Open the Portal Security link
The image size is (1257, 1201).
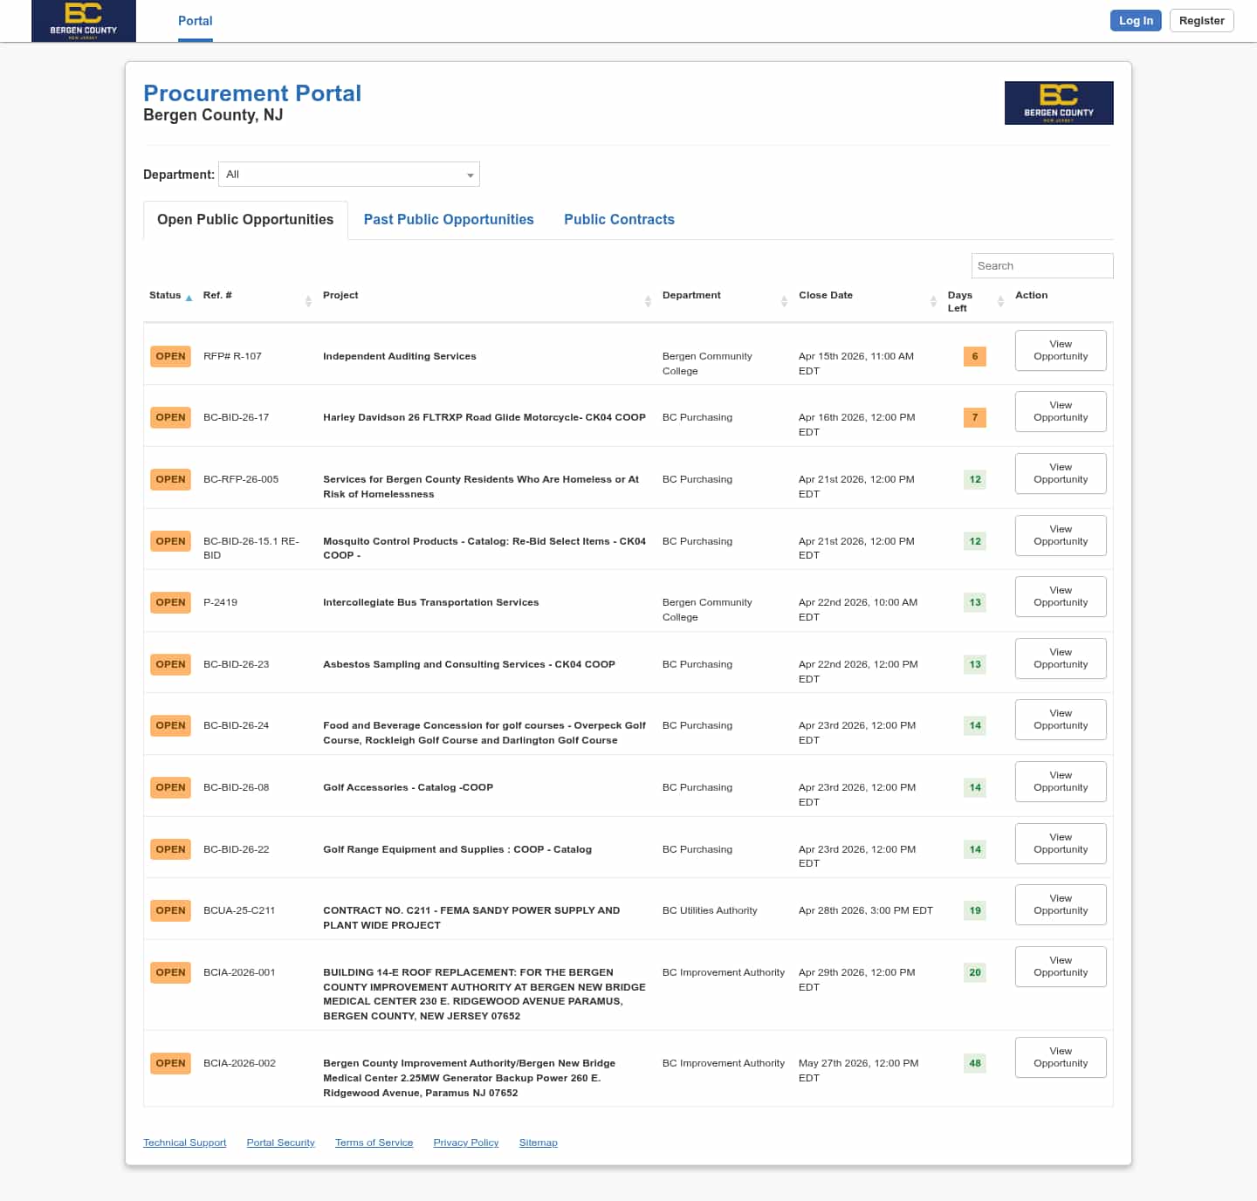[280, 1143]
